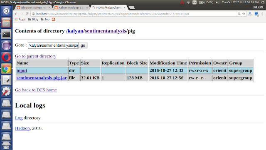Open the battery status indicator

[x=206, y=2]
